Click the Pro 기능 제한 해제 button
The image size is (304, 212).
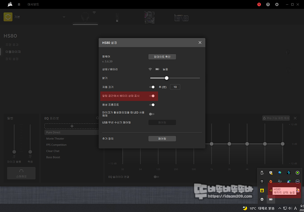click(276, 118)
